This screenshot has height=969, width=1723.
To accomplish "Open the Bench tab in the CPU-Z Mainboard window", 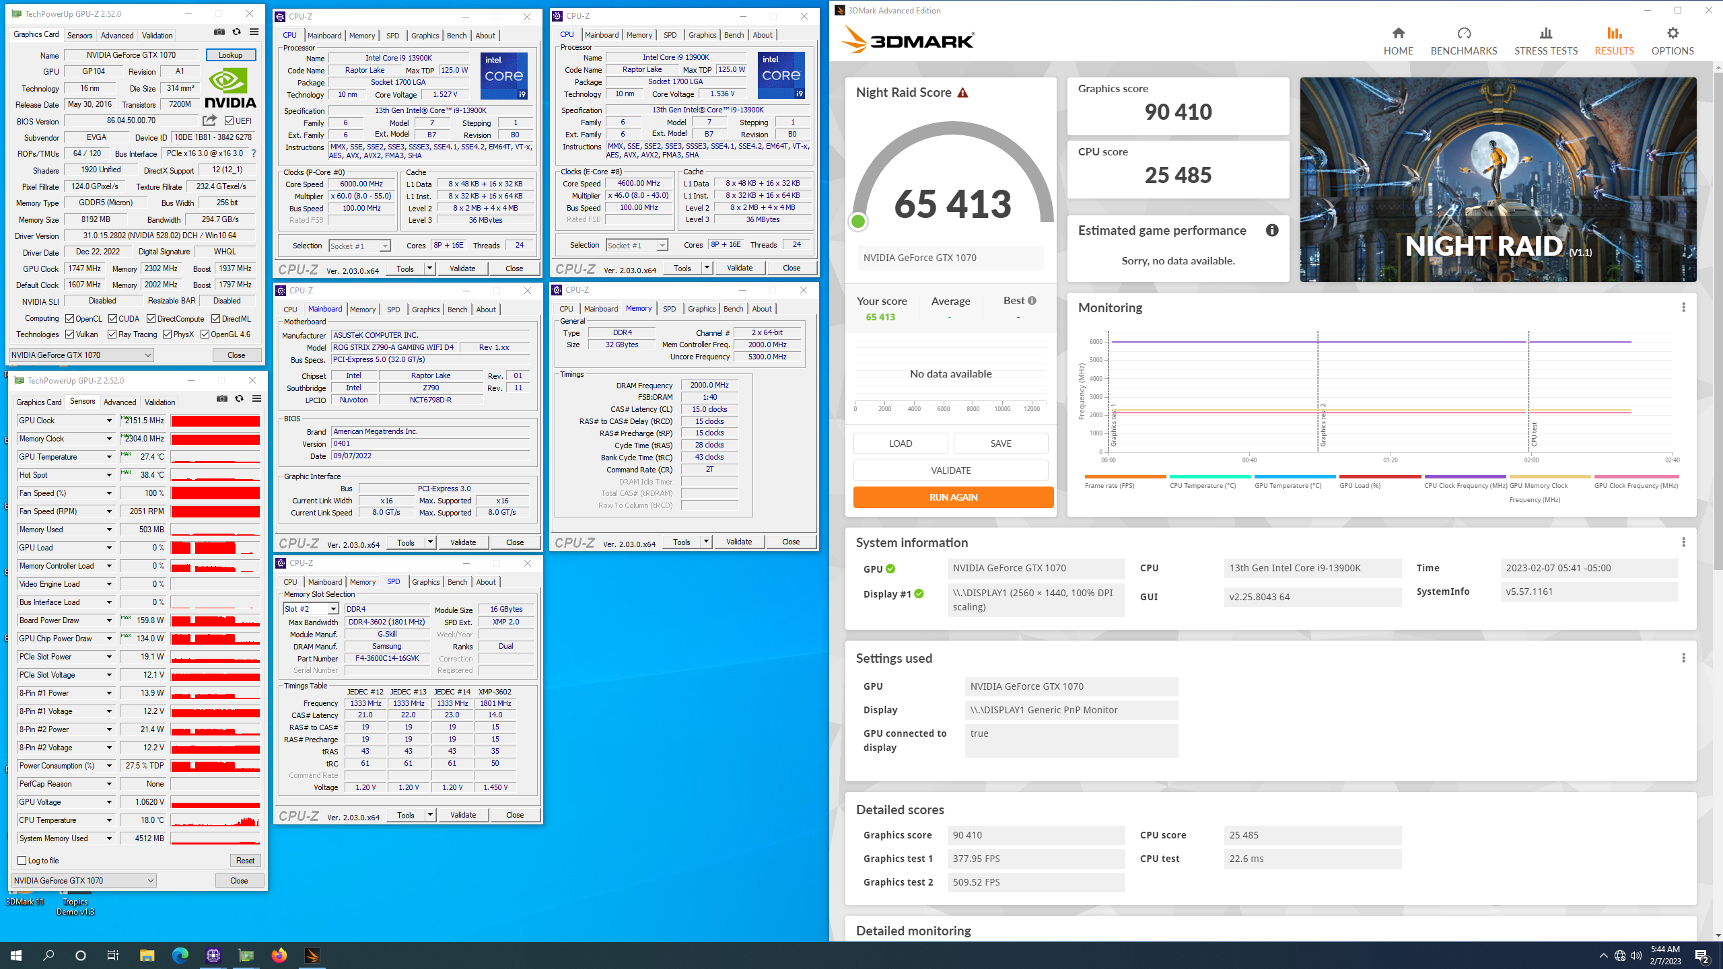I will (457, 310).
